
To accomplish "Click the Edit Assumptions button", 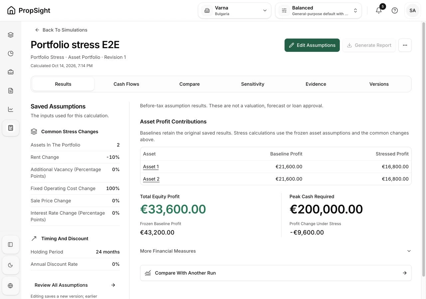I will (x=312, y=45).
